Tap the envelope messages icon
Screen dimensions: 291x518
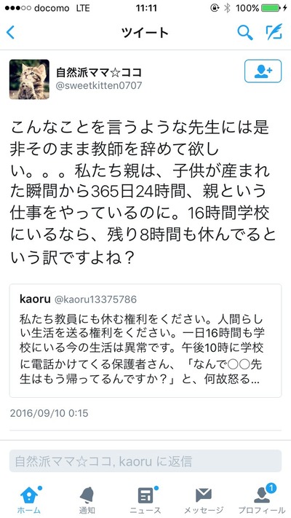click(x=204, y=495)
